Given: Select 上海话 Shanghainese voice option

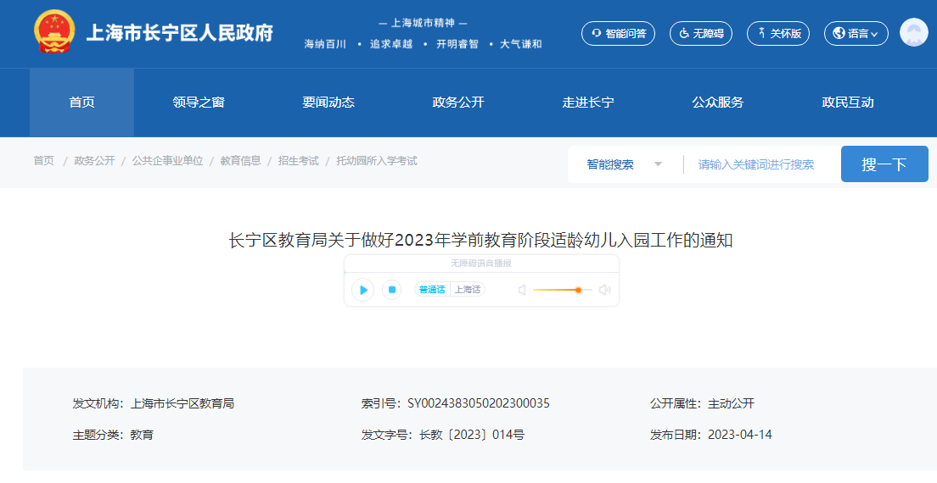Looking at the screenshot, I should 467,290.
